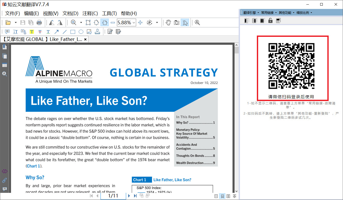The width and height of the screenshot is (343, 200).
Task: Expand the 其他功能 dropdown
Action: [x=286, y=13]
